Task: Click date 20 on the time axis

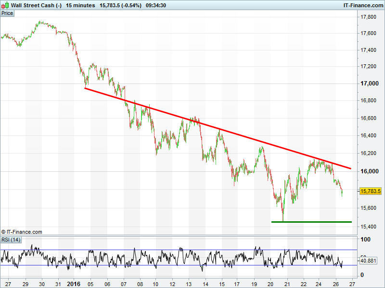Action: coord(270,283)
